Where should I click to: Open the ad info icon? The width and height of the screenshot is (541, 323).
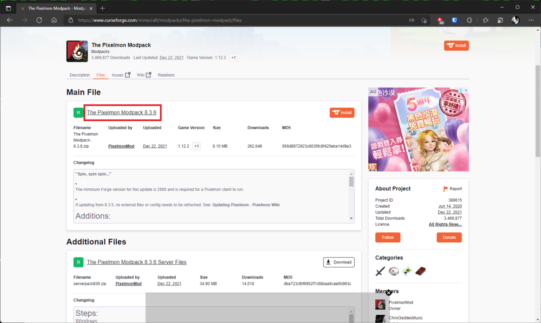coord(461,91)
